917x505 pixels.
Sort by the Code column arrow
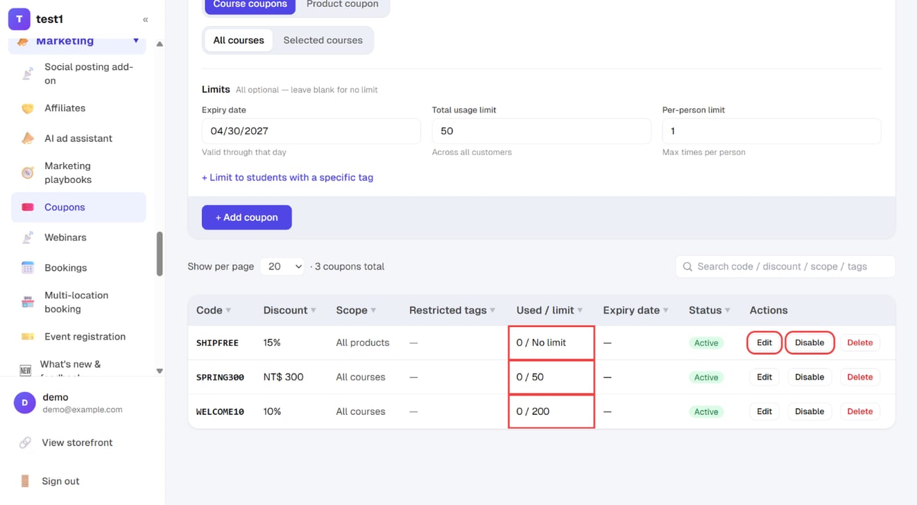[x=228, y=310]
